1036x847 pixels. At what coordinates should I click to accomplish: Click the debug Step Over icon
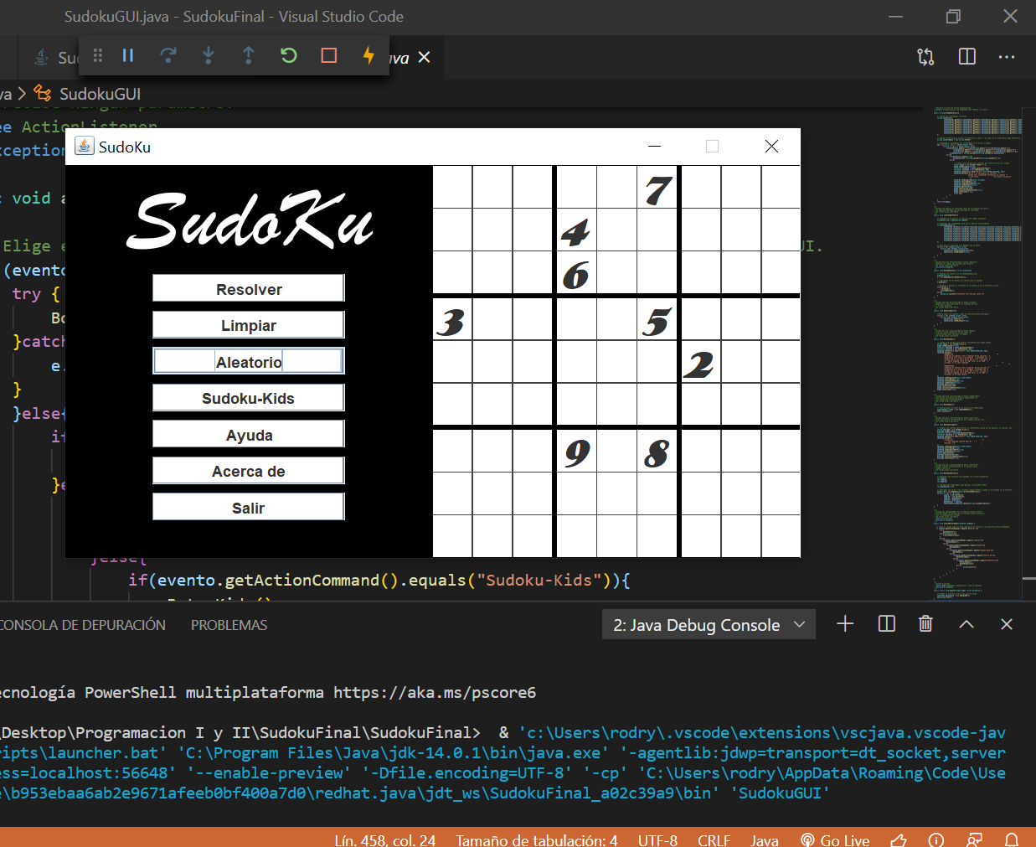pyautogui.click(x=168, y=55)
